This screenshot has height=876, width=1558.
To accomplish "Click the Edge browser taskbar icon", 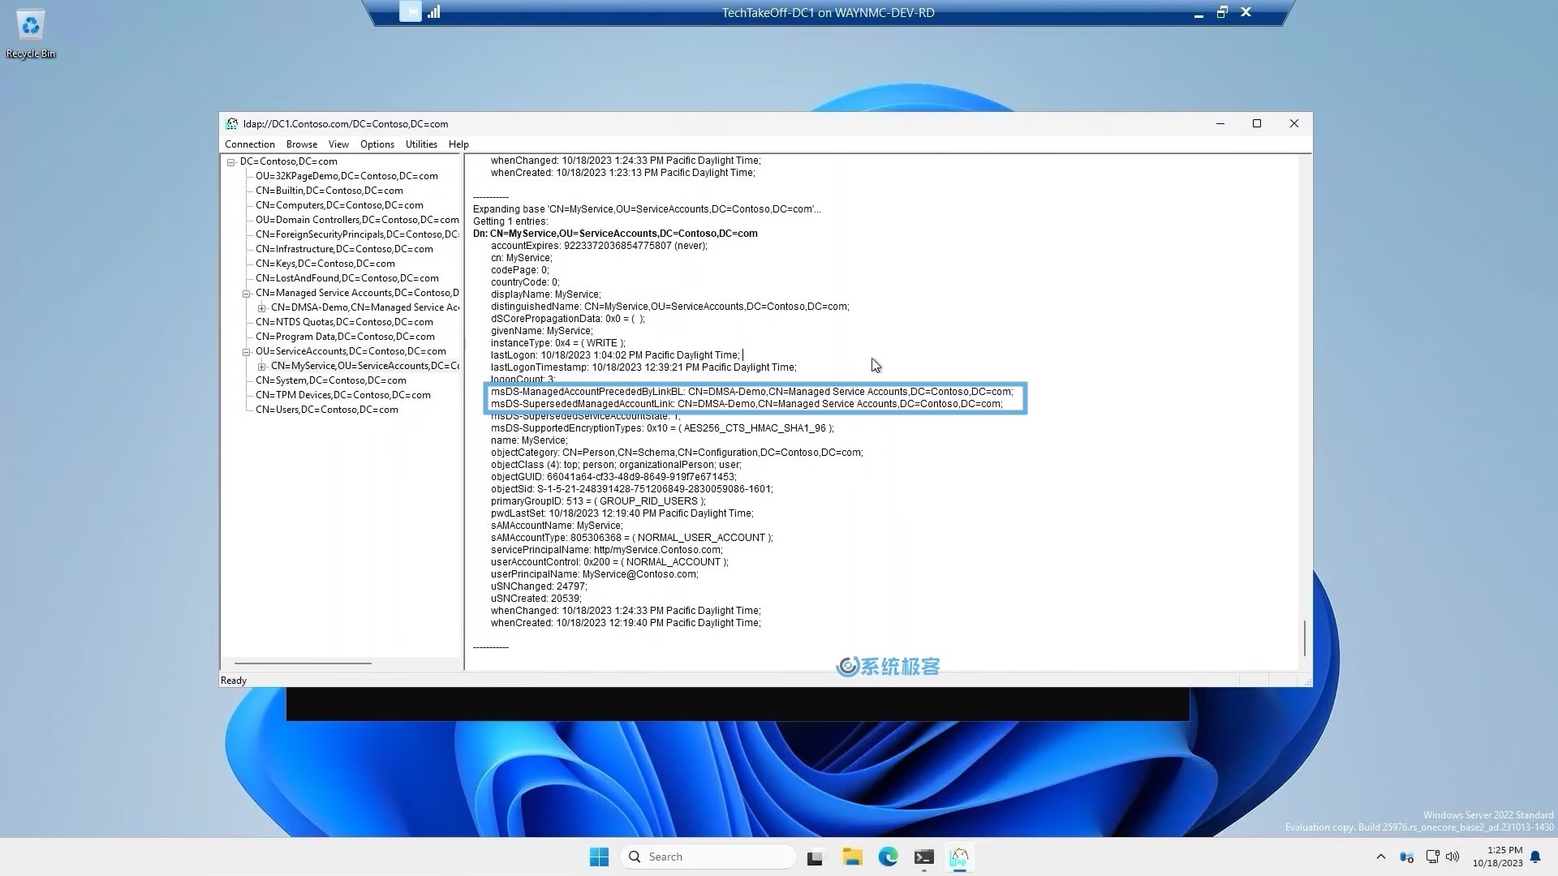I will pyautogui.click(x=889, y=856).
